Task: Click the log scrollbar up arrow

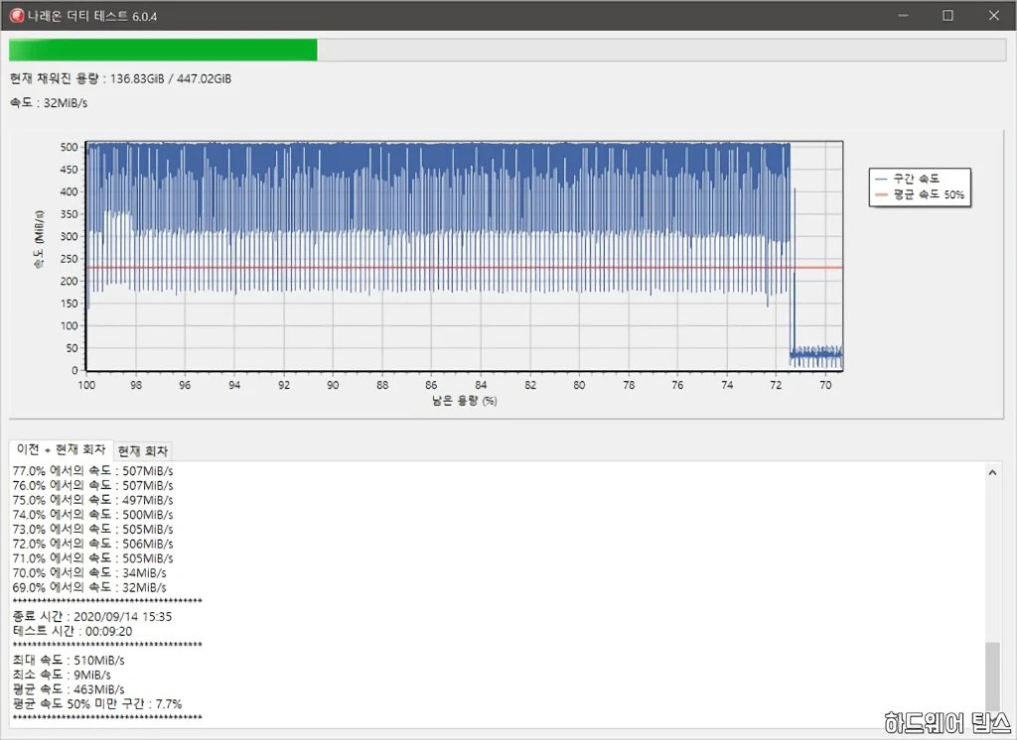Action: 992,473
